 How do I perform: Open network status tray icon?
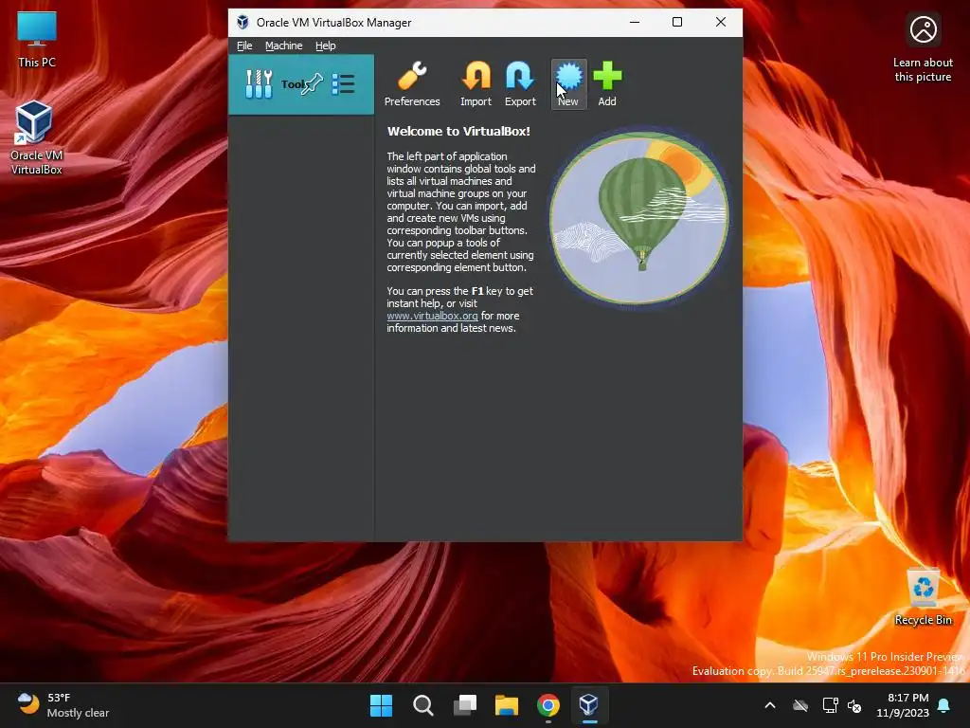(830, 705)
